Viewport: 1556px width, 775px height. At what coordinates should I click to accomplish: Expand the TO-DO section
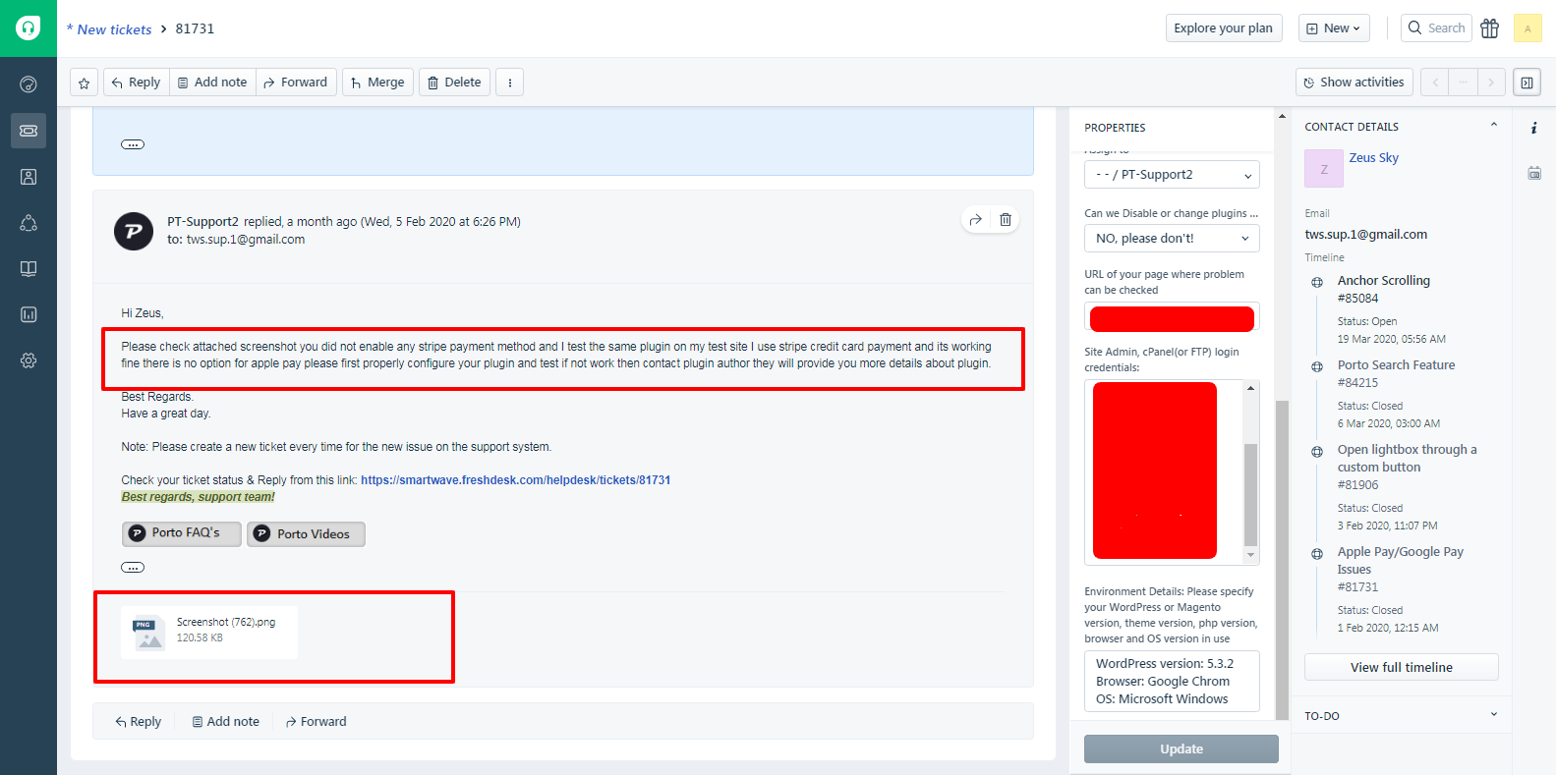1494,715
